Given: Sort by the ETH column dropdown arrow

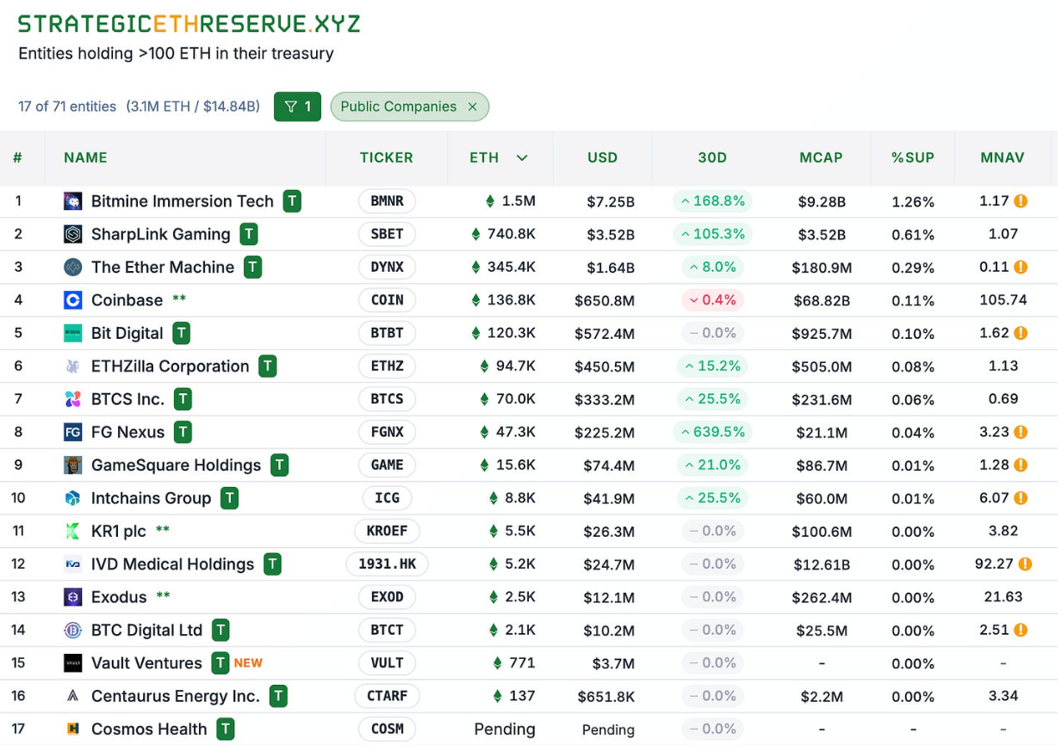Looking at the screenshot, I should tap(522, 157).
